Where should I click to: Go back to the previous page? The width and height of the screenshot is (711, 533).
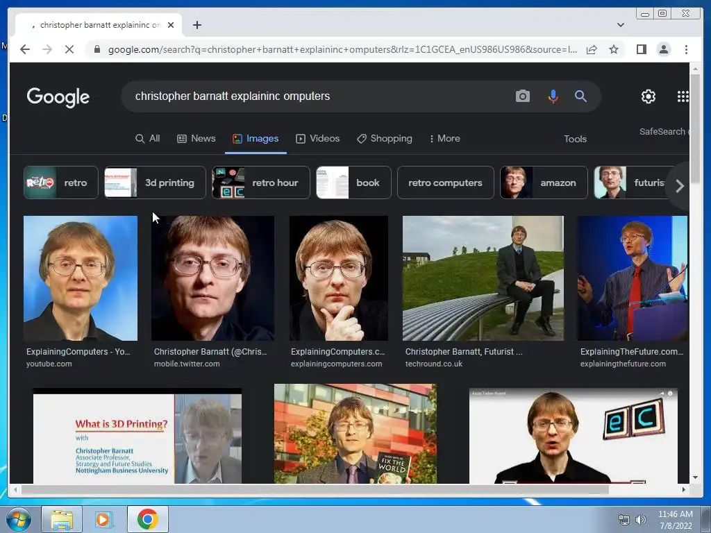click(25, 49)
